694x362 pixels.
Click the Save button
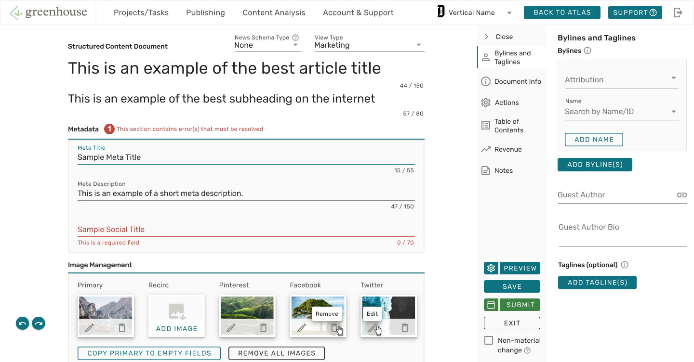[x=512, y=286]
